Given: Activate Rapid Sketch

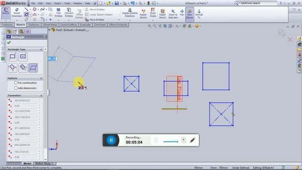Looking at the screenshot, I should (162, 14).
